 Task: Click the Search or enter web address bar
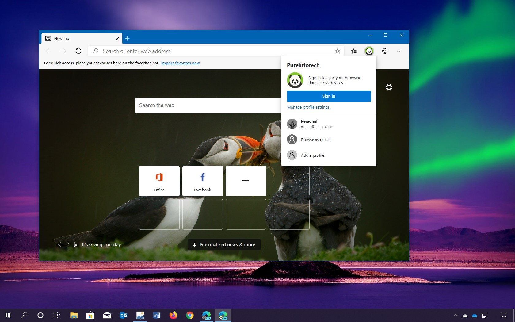216,51
